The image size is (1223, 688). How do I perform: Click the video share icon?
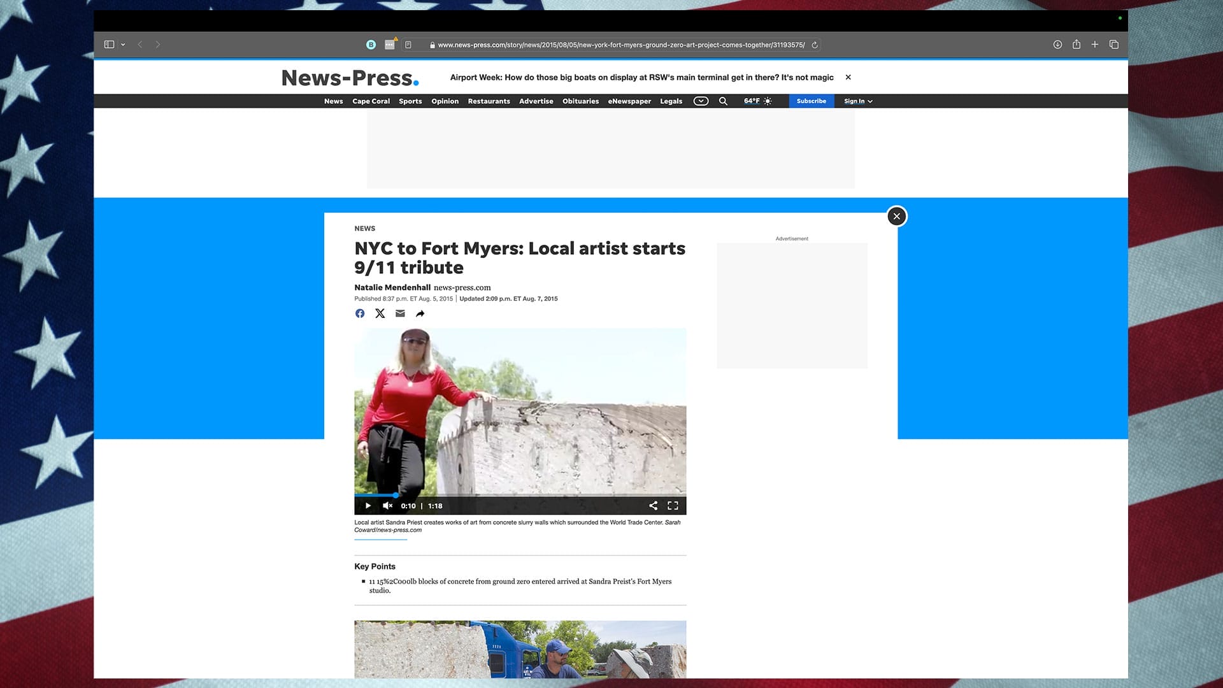click(x=653, y=506)
